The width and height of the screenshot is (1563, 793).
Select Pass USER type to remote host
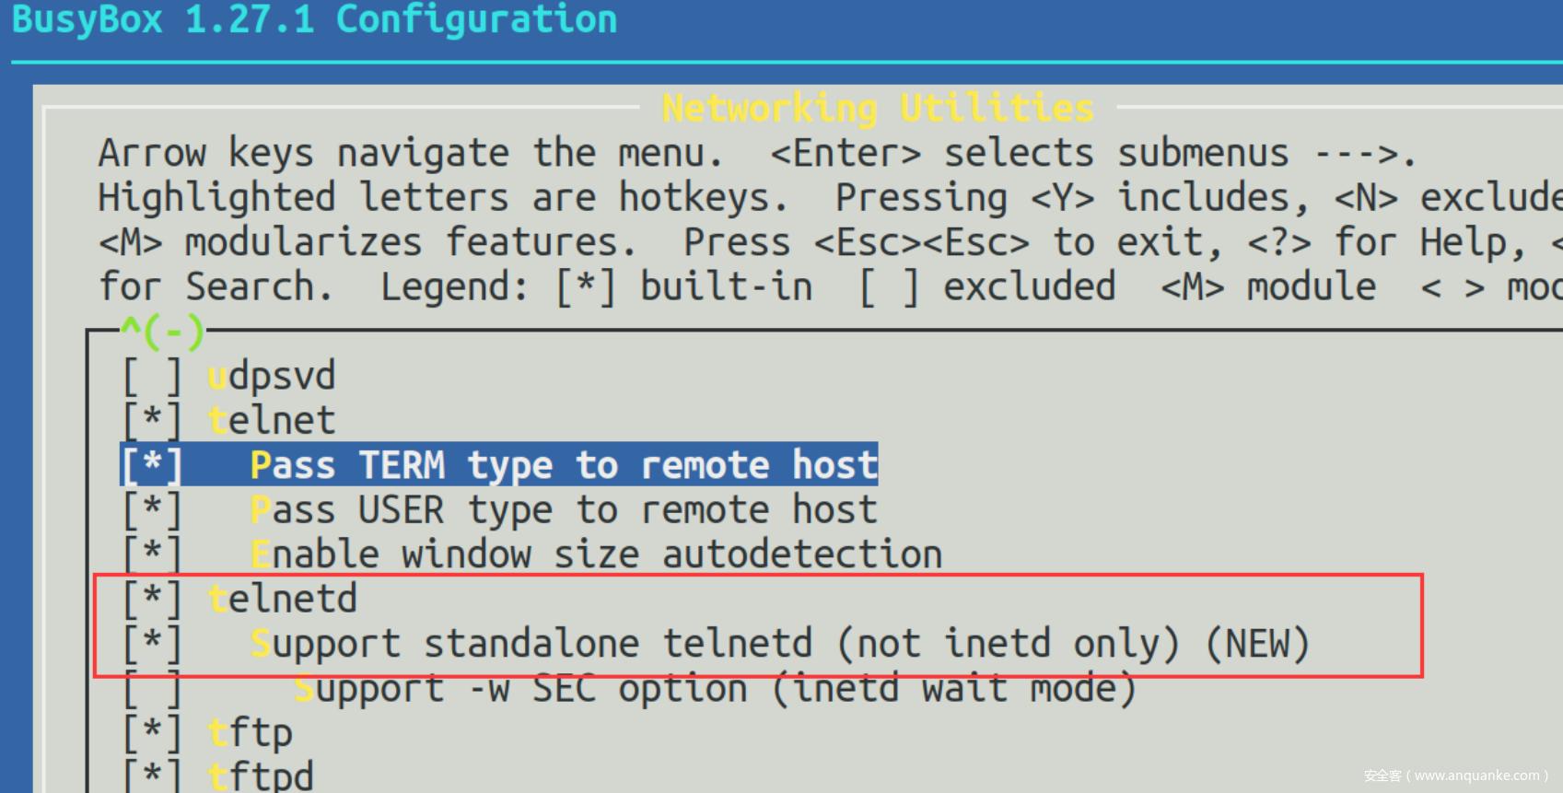coord(564,509)
